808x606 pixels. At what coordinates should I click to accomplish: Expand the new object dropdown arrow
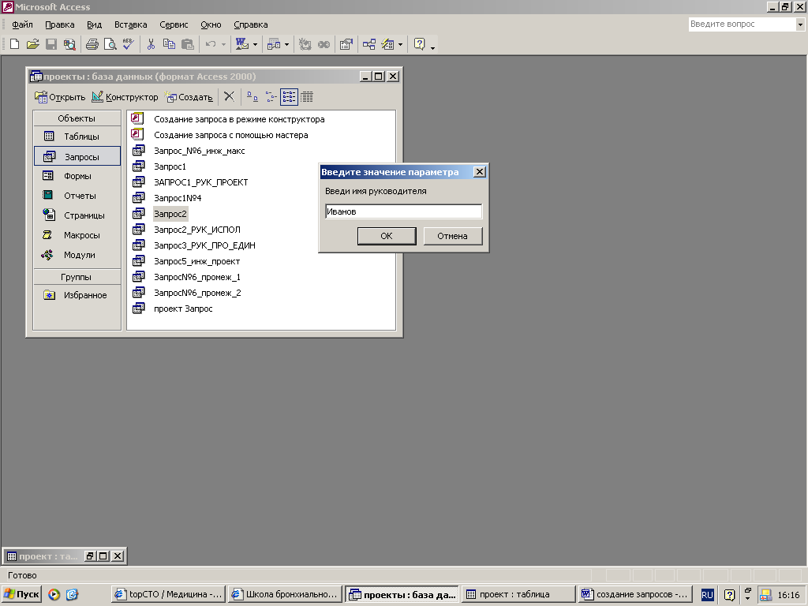pyautogui.click(x=400, y=44)
